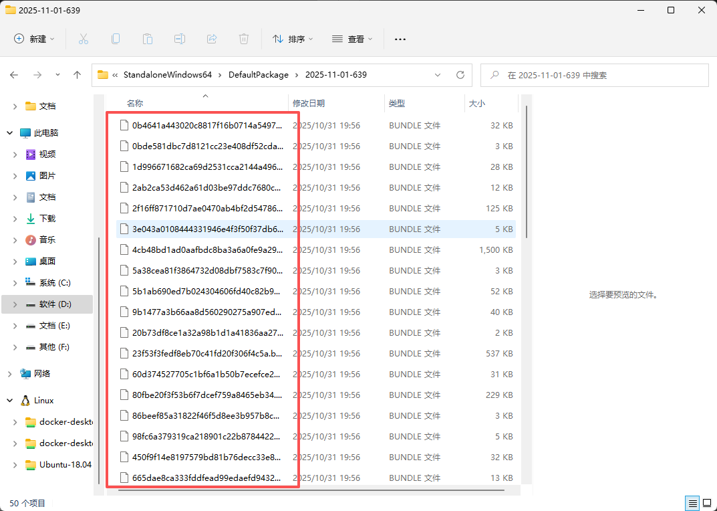Switch to details view icon in status bar
The height and width of the screenshot is (511, 717).
(x=692, y=503)
